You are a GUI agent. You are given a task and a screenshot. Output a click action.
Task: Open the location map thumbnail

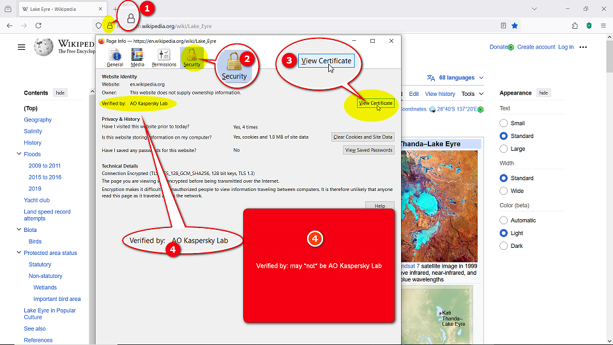click(x=437, y=315)
